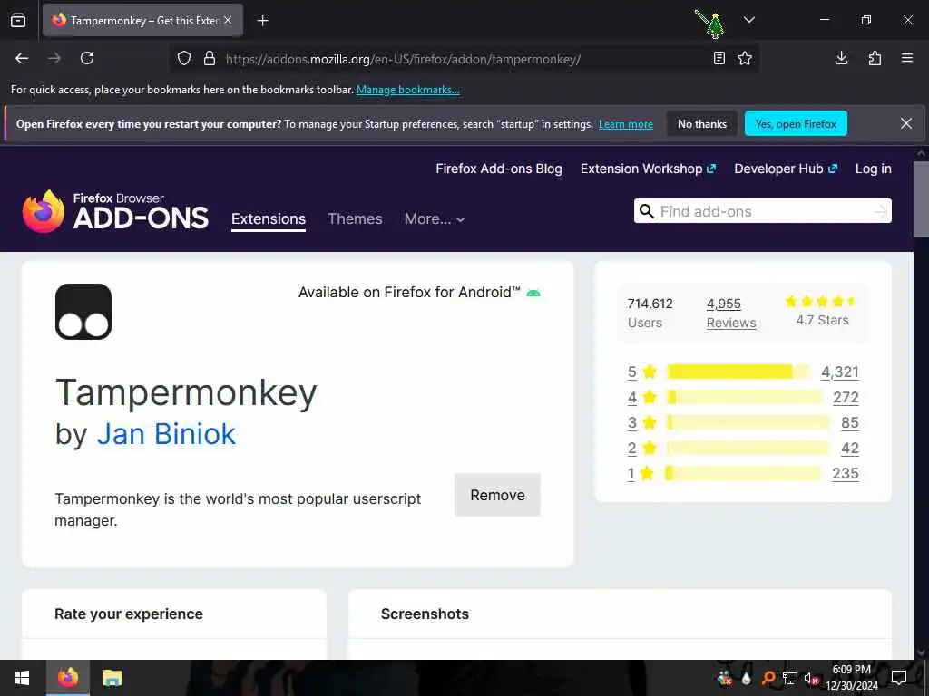Image resolution: width=929 pixels, height=696 pixels.
Task: Click the page vertical scrollbar thumb
Action: (921, 198)
